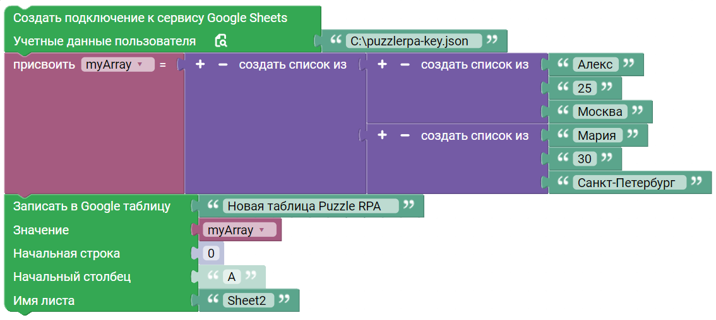
Task: Edit the Новая таблица Puzzle RPA field
Action: tap(311, 207)
